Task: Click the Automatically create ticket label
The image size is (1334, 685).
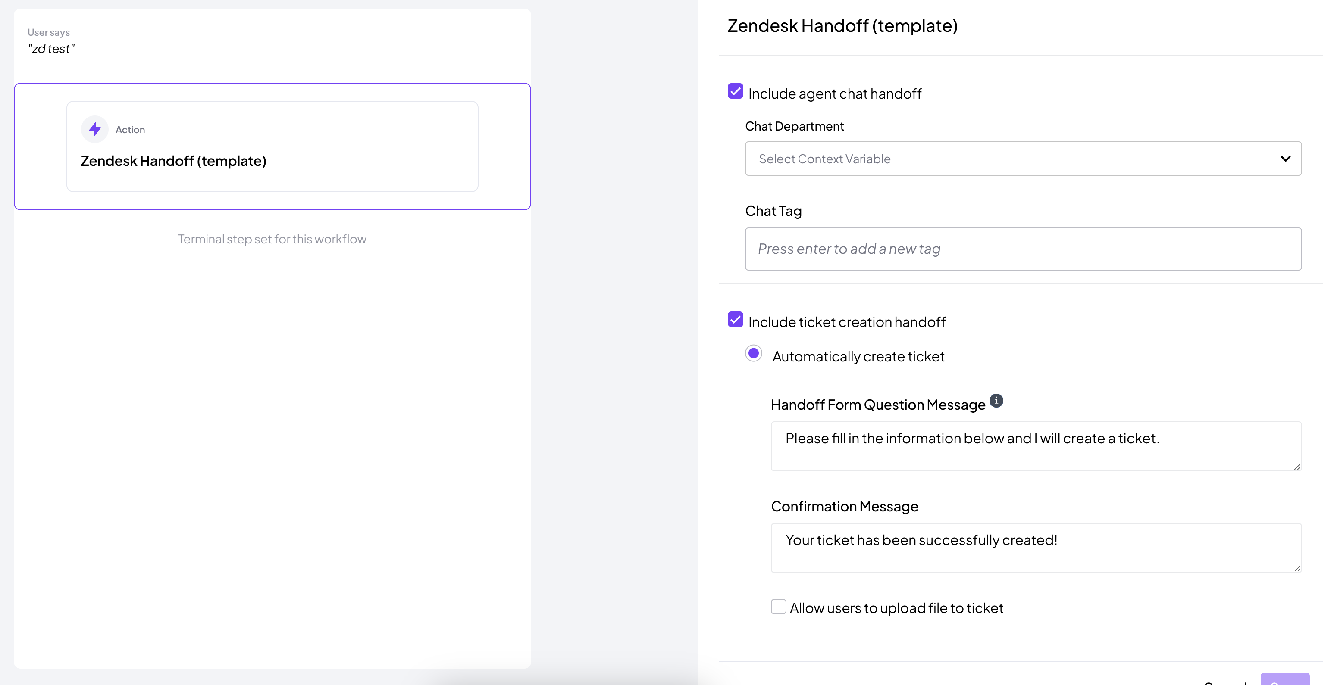Action: click(858, 356)
